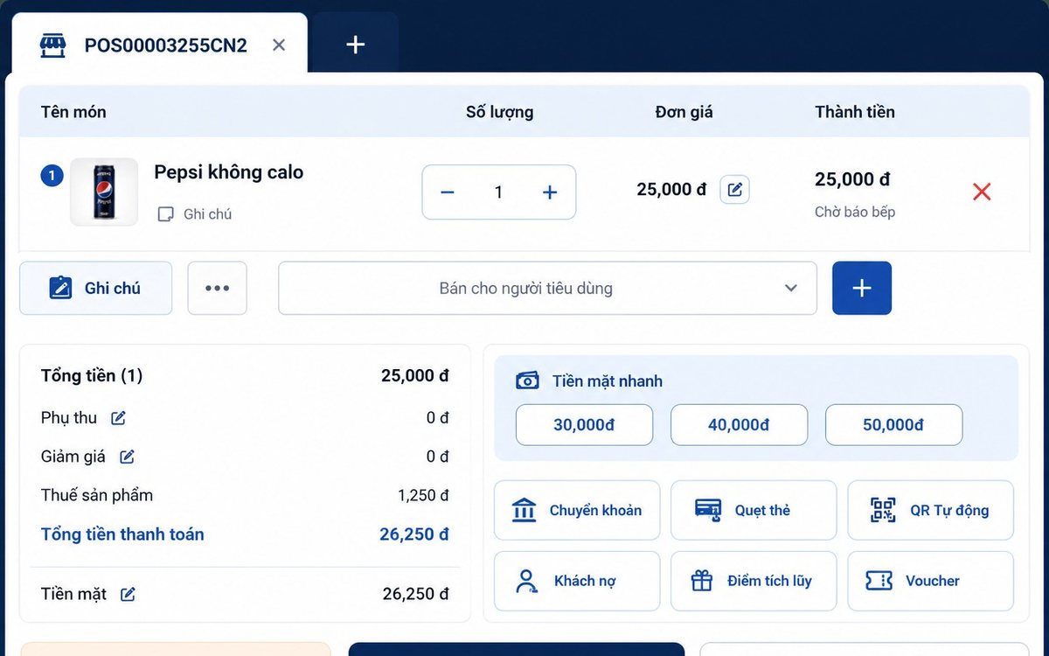Remove Pepsi không calo from the order
This screenshot has width=1049, height=656.
pos(982,192)
